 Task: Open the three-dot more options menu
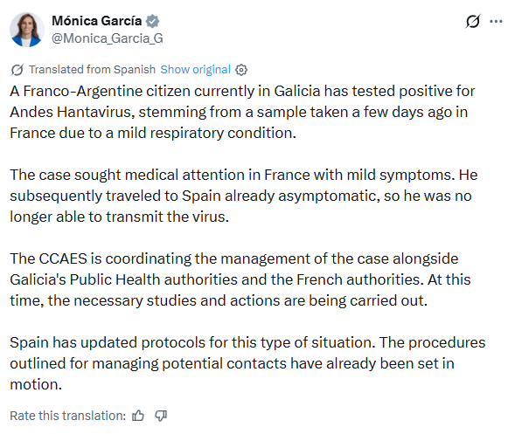pyautogui.click(x=496, y=21)
